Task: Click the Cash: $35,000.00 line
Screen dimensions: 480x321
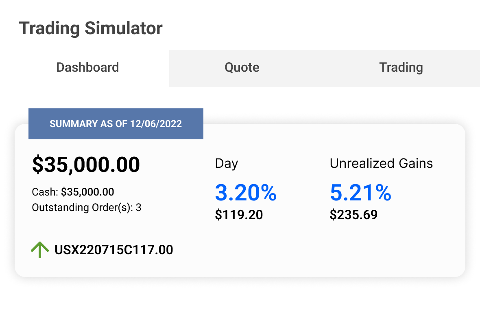Action: (x=73, y=192)
